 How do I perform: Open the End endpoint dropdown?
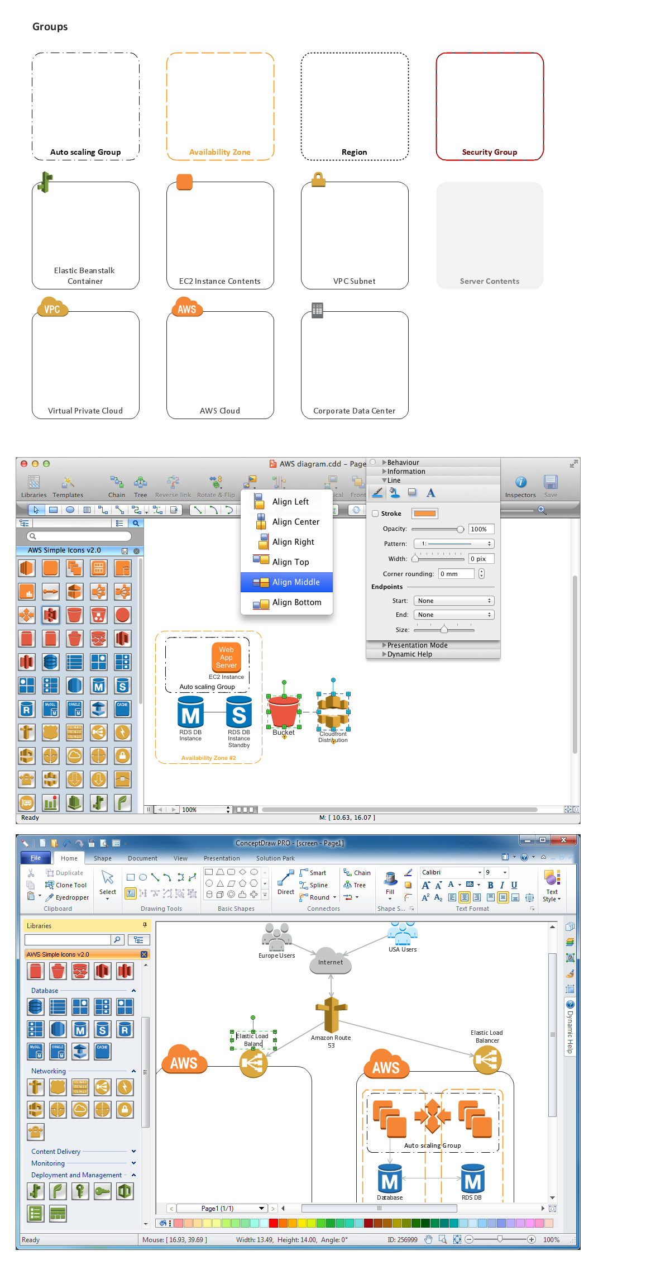454,615
